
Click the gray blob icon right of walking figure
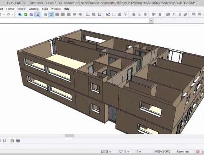(x=185, y=14)
